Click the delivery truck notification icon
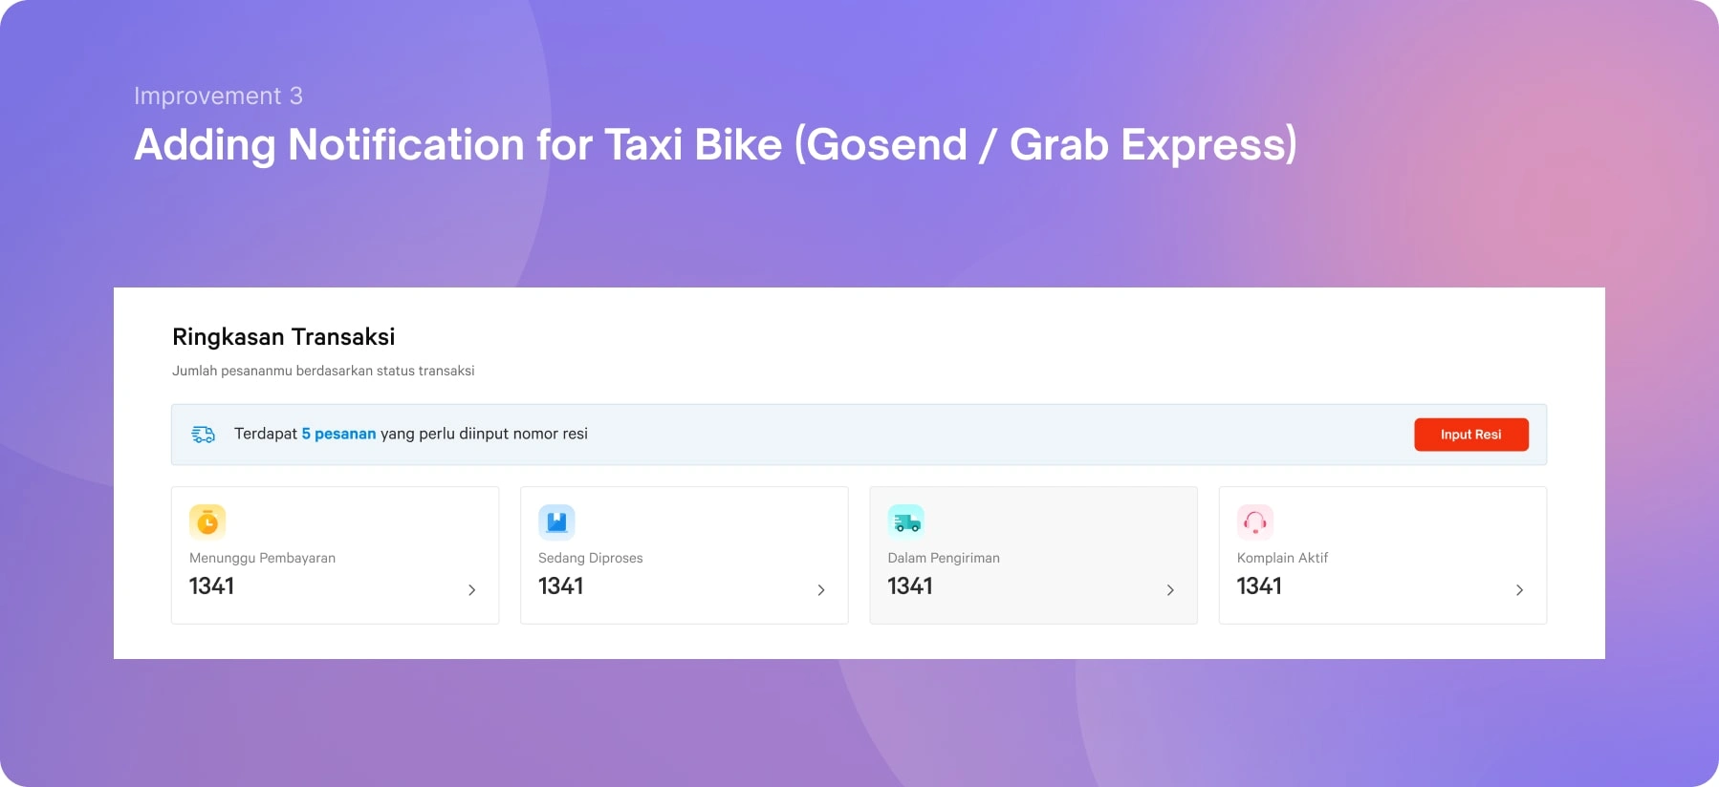 pos(204,435)
